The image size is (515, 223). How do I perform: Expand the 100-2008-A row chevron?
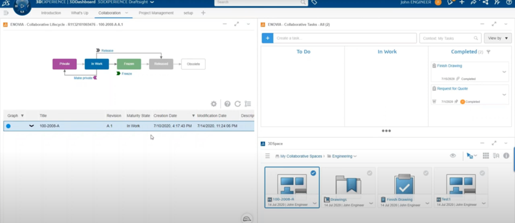point(32,126)
